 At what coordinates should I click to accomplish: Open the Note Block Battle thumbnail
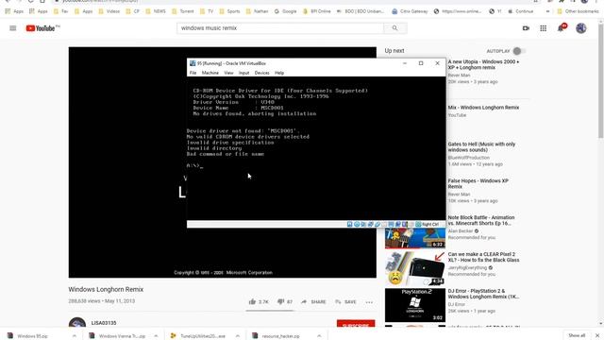[415, 238]
